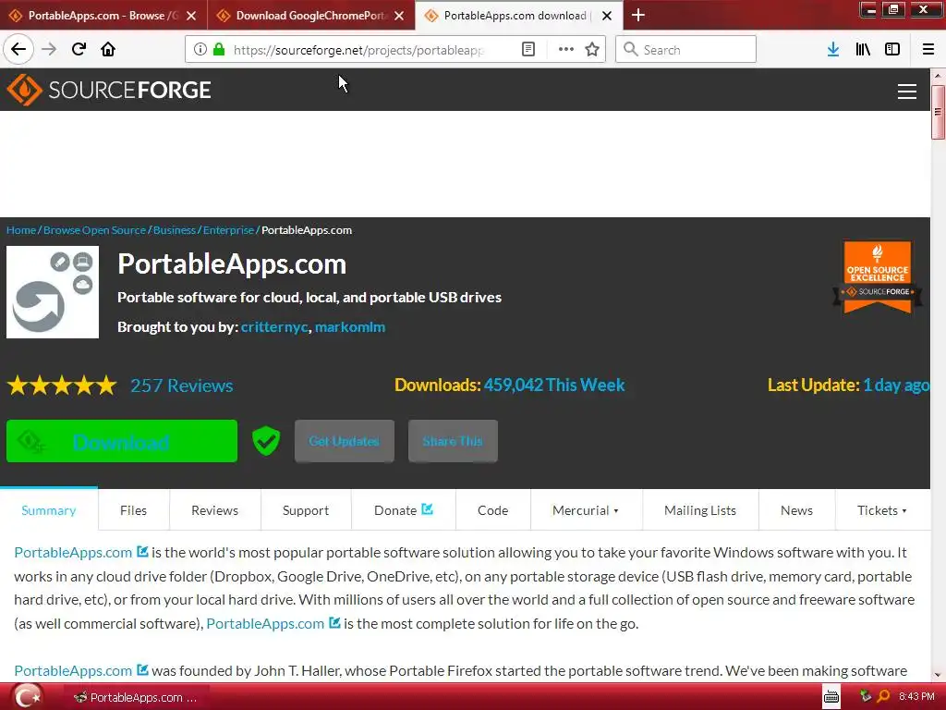
Task: Toggle the sidebars view icon
Action: tap(892, 50)
